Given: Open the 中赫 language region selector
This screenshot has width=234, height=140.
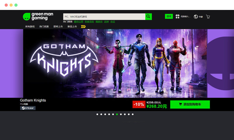Looking at the screenshot, I should click(x=201, y=17).
